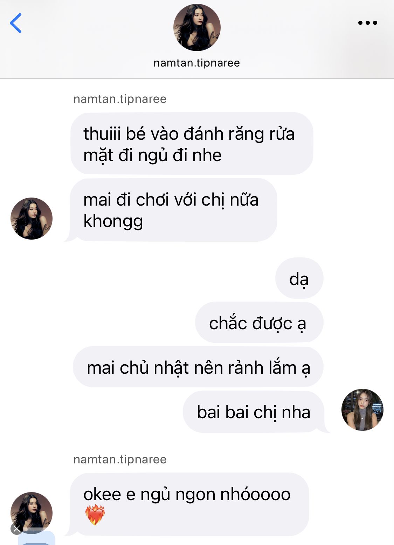This screenshot has width=394, height=545.
Task: Open the three-dot more options menu
Action: click(367, 23)
